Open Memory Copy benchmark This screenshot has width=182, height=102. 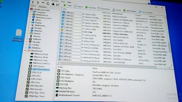pyautogui.click(x=39, y=60)
